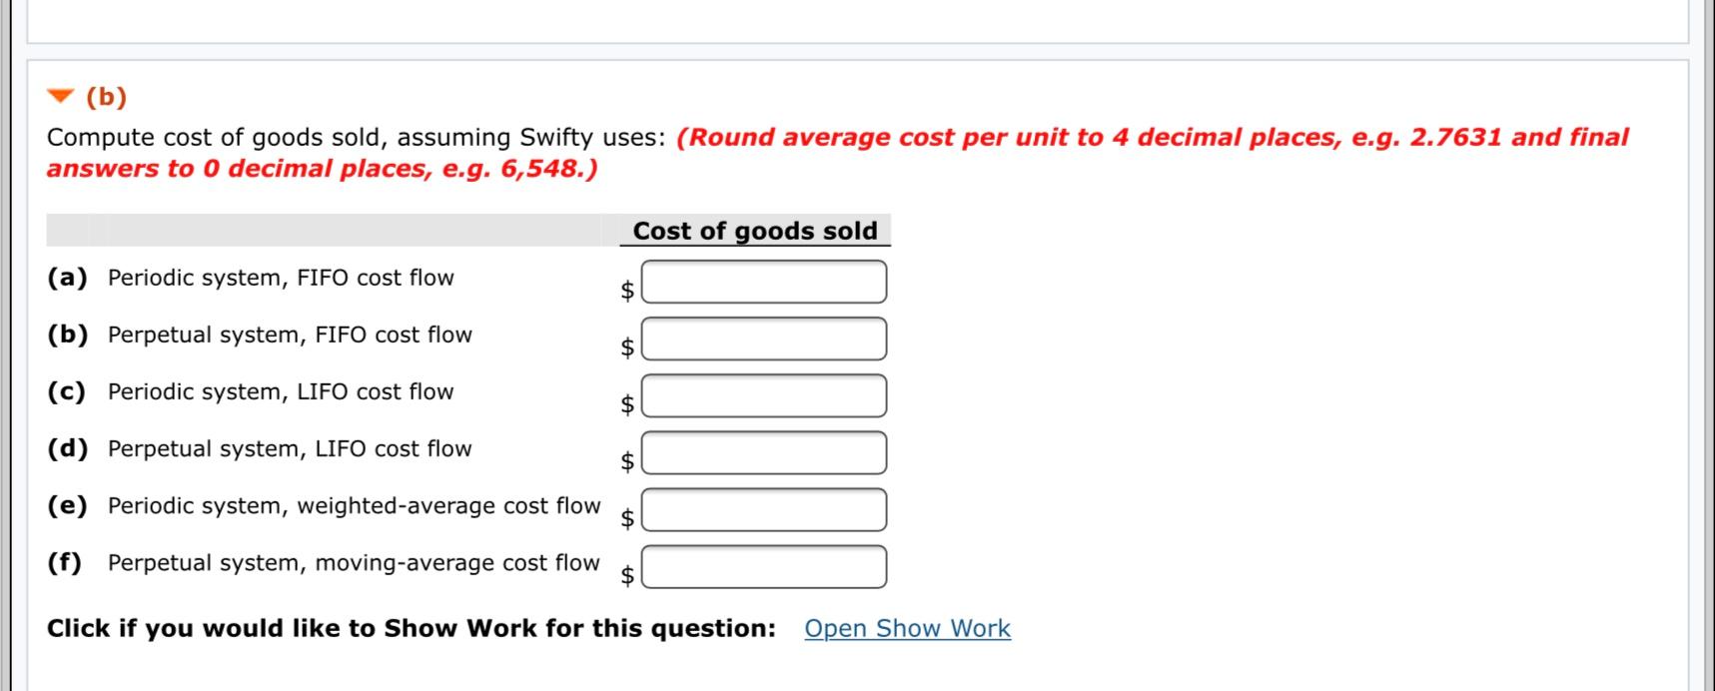Click the dollar sign beside row (f)
The width and height of the screenshot is (1715, 691).
click(627, 575)
